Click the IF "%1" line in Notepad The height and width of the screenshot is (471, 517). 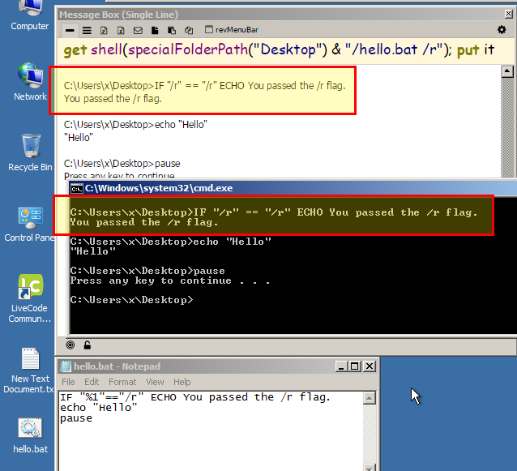[195, 397]
